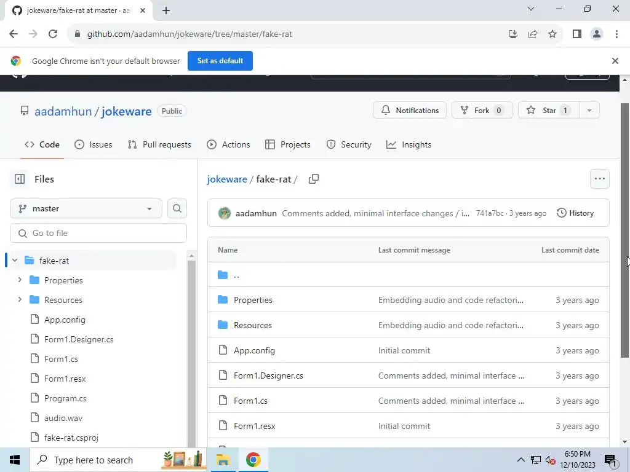
Task: Switch to the Code tab
Action: [42, 144]
